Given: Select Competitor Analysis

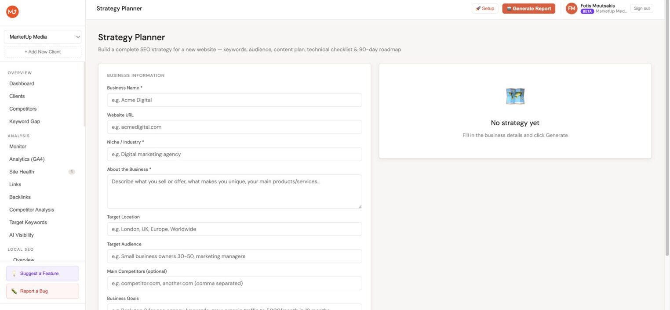Looking at the screenshot, I should pyautogui.click(x=32, y=210).
